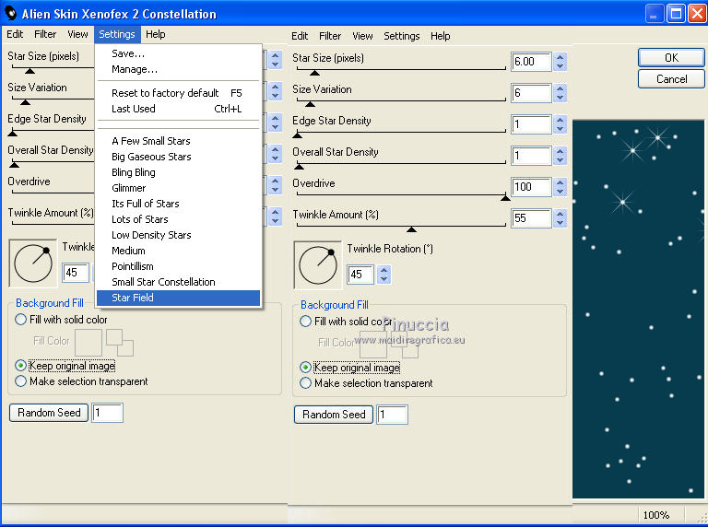Open the Settings menu in right panel
This screenshot has height=527, width=708.
[x=401, y=36]
